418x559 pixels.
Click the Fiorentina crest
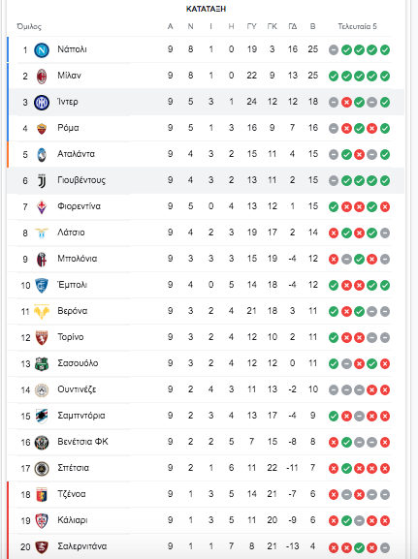pos(42,206)
